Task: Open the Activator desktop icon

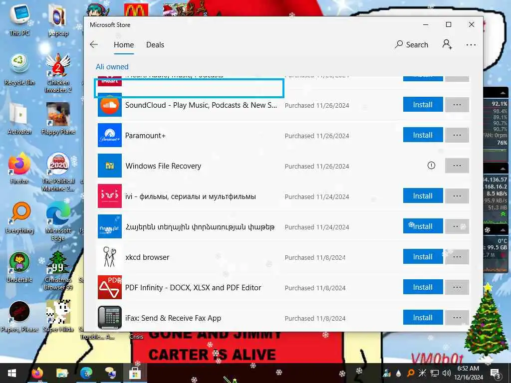Action: (19, 119)
